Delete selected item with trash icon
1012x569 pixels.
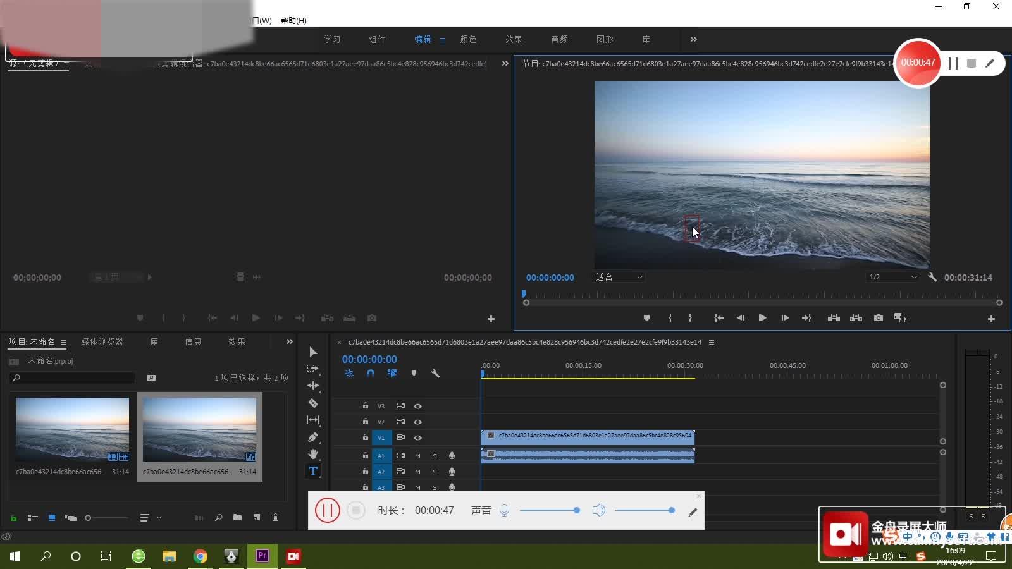[x=275, y=517]
